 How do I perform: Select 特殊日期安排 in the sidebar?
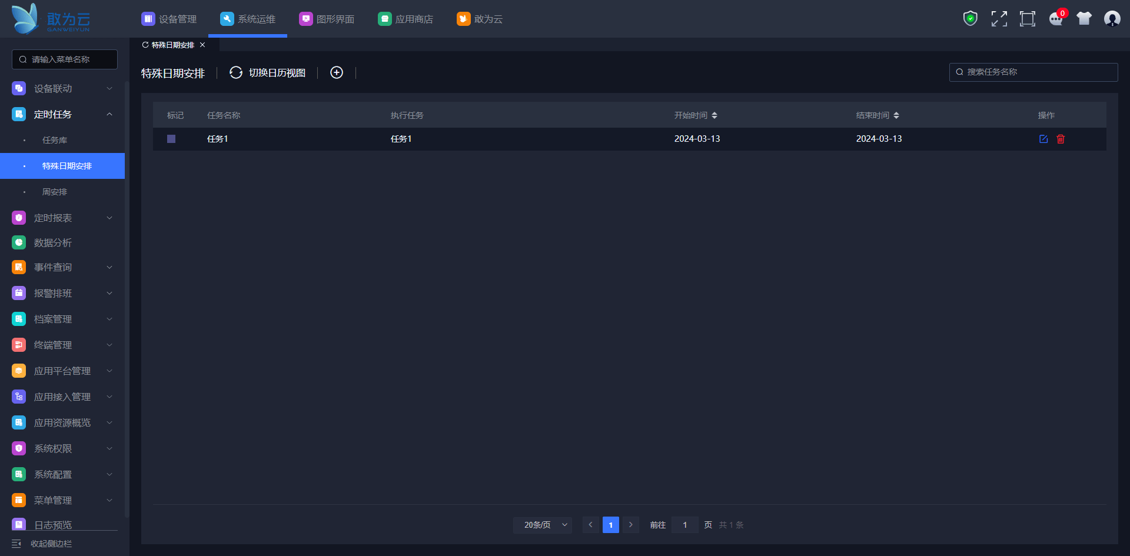62,166
